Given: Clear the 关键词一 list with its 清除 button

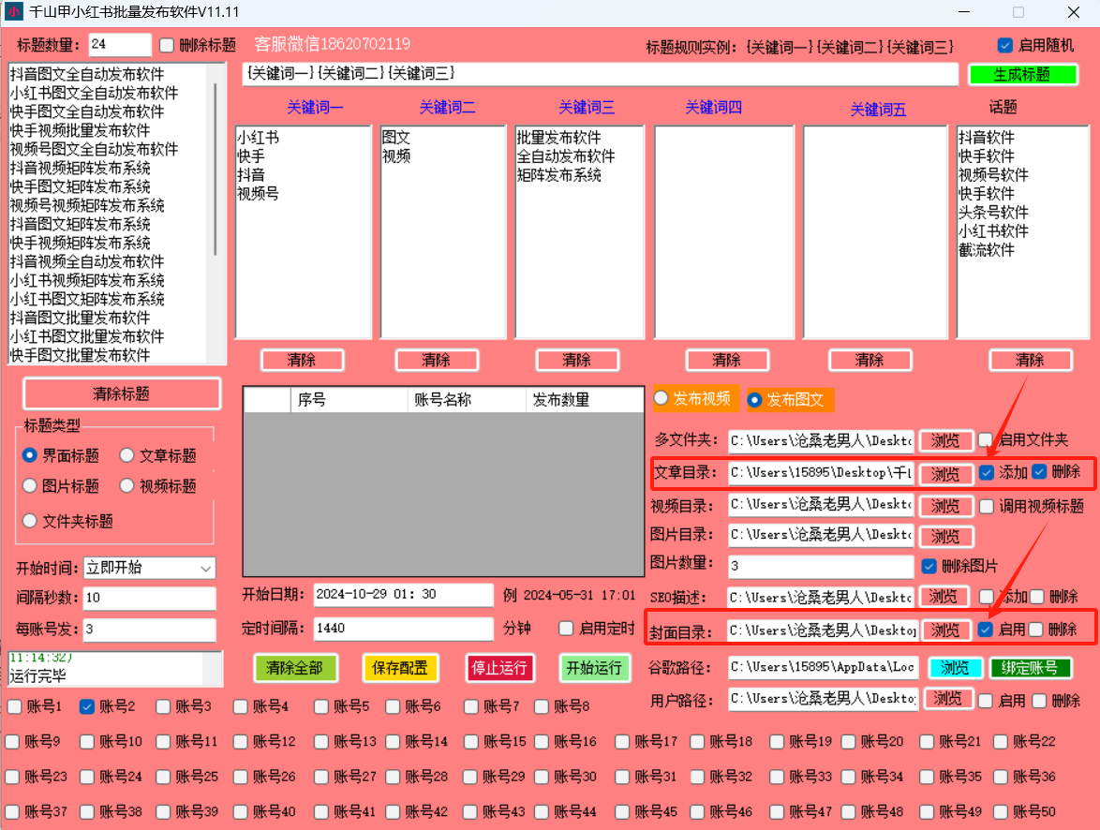Looking at the screenshot, I should 302,360.
